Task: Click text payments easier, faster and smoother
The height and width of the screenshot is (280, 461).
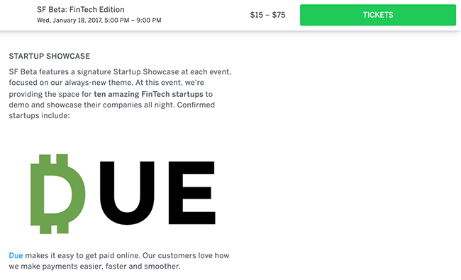Action: (x=111, y=267)
